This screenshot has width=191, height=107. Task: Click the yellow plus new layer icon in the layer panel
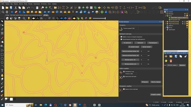(166, 56)
